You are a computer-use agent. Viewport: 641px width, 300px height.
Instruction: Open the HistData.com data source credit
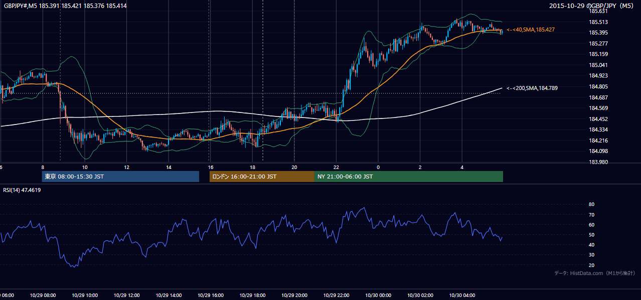(x=595, y=273)
